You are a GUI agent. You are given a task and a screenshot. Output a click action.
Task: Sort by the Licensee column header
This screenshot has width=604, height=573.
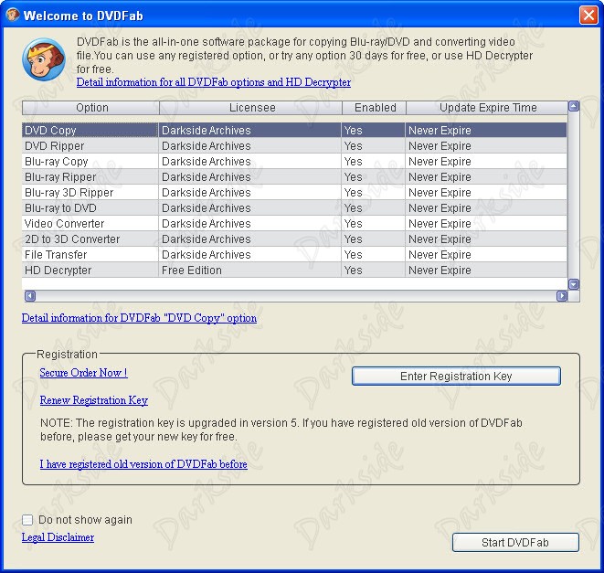(250, 108)
